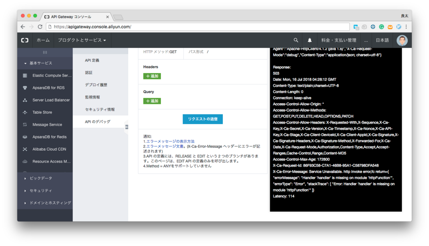Click Message Service sidebar icon

pos(25,124)
